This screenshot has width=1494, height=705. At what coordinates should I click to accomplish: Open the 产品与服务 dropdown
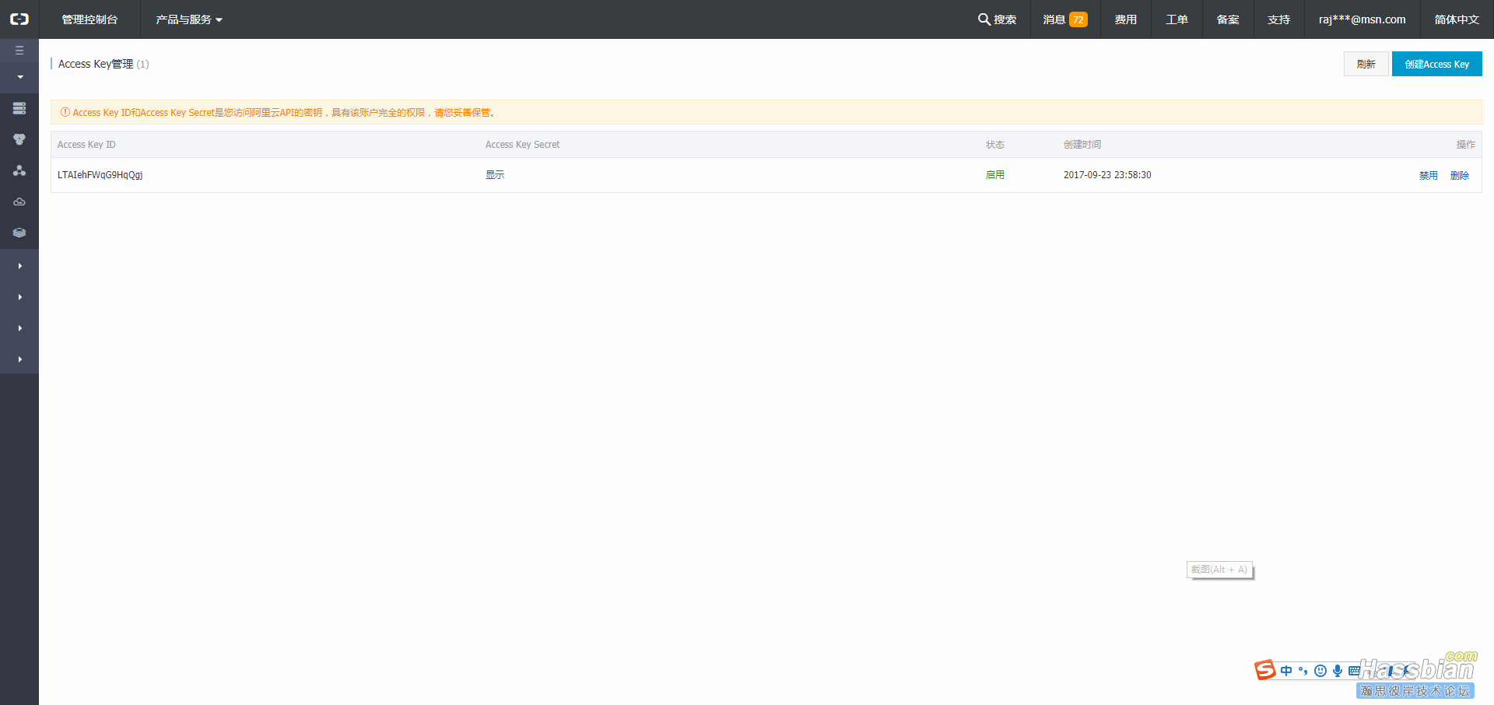(x=189, y=19)
